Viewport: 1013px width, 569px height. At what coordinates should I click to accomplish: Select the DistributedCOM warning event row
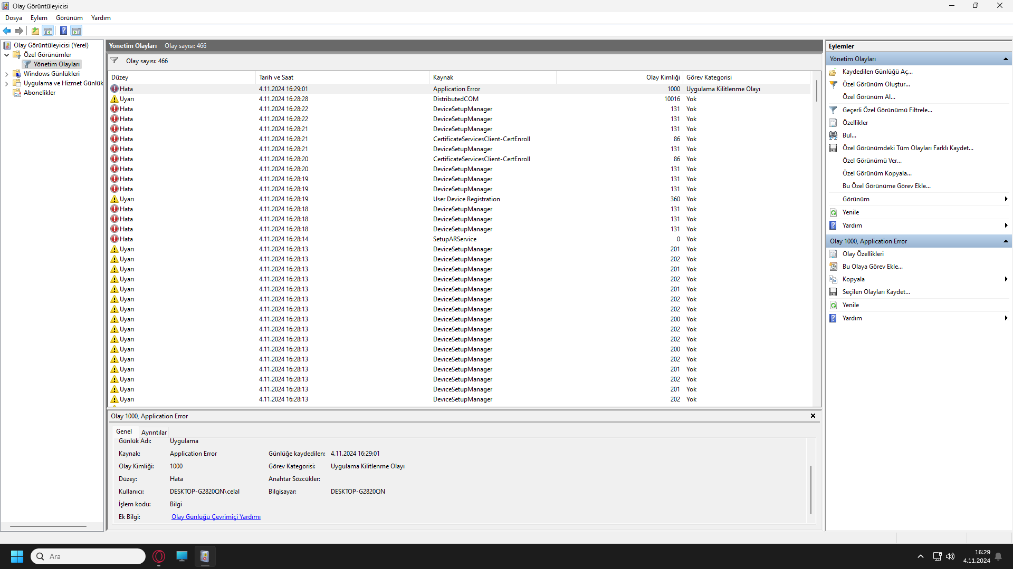(455, 99)
